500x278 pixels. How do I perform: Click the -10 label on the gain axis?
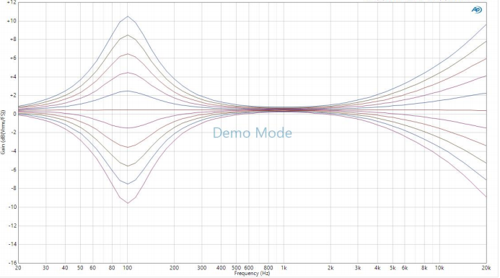12,207
